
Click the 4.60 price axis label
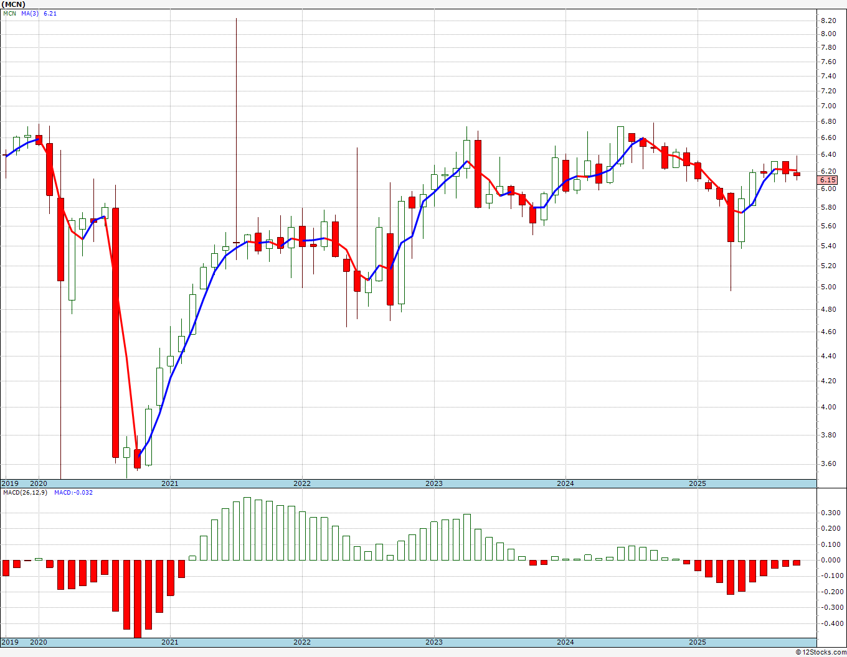click(x=828, y=332)
